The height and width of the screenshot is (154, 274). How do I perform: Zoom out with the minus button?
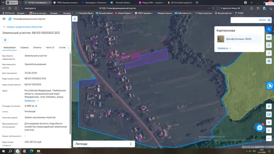tap(269, 139)
